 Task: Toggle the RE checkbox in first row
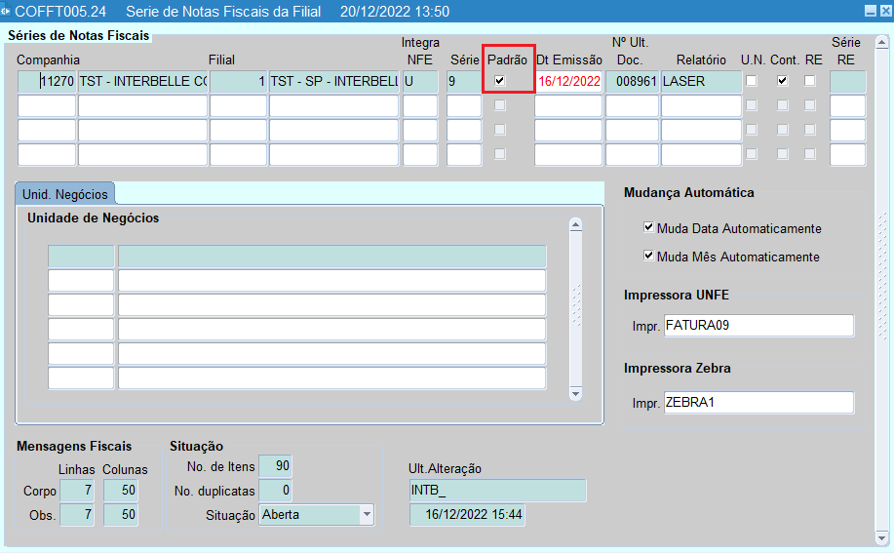[x=809, y=80]
